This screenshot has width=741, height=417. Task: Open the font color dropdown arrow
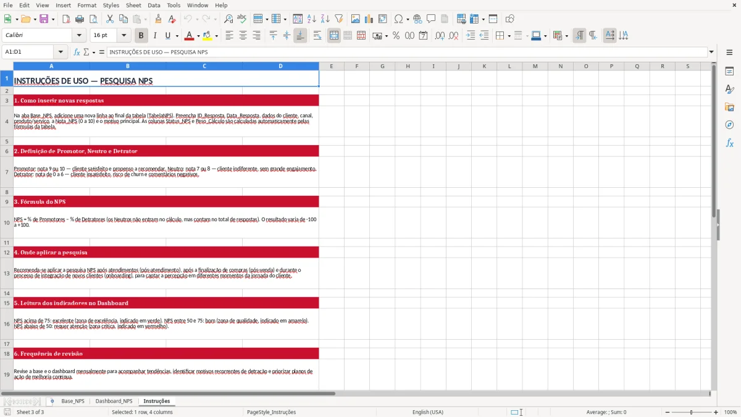point(198,36)
